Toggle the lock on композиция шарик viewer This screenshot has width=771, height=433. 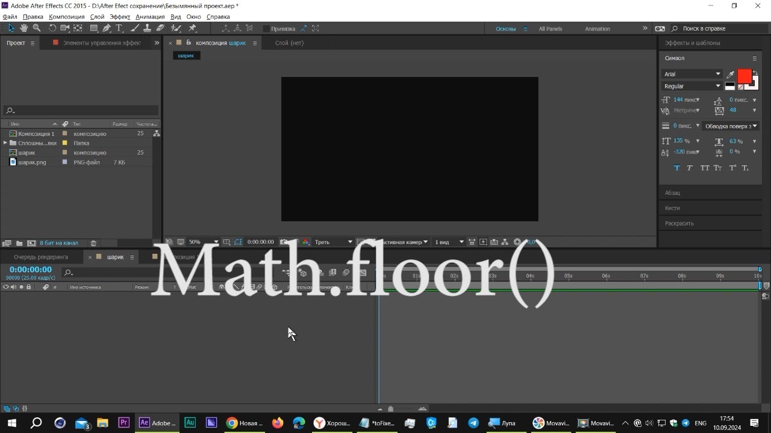[189, 43]
